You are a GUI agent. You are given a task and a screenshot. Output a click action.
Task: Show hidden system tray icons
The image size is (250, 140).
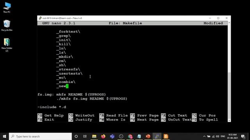point(204,136)
